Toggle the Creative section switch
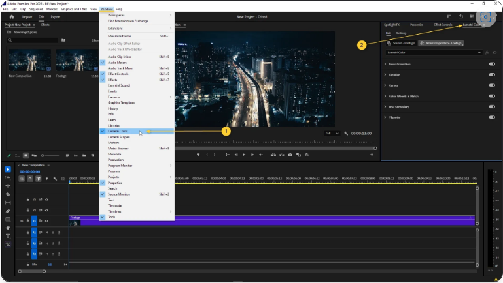This screenshot has height=283, width=503. coord(492,75)
